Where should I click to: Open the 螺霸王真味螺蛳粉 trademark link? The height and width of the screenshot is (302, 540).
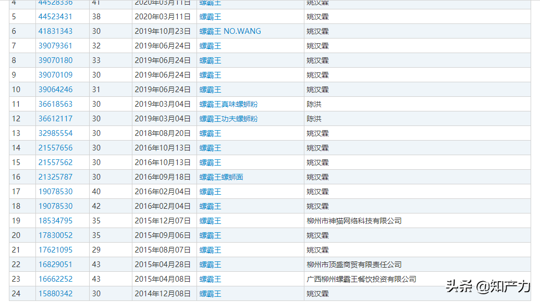coord(228,104)
